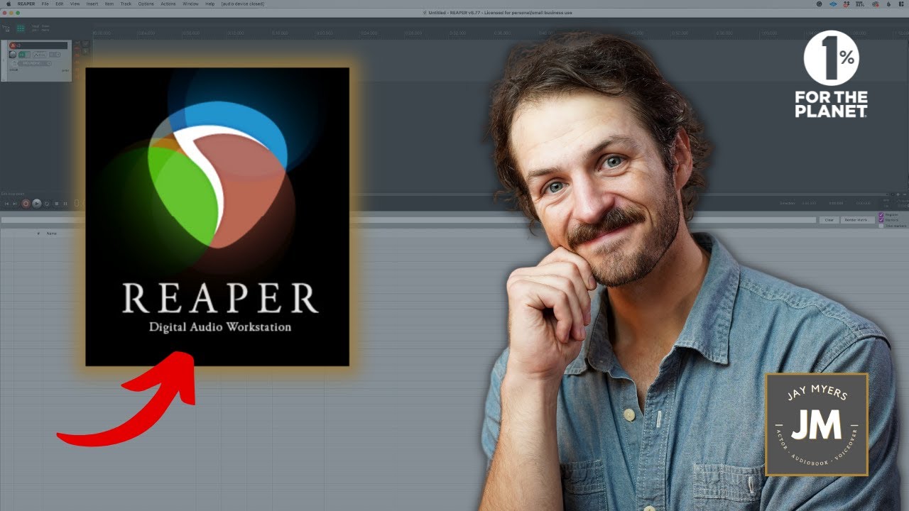Image resolution: width=909 pixels, height=511 pixels.
Task: Click the track's record-arm button
Action: [x=13, y=45]
